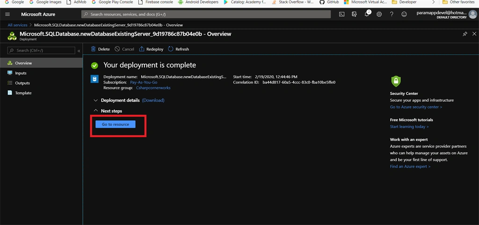Click the Security Center shield icon
This screenshot has width=479, height=225.
click(x=396, y=81)
